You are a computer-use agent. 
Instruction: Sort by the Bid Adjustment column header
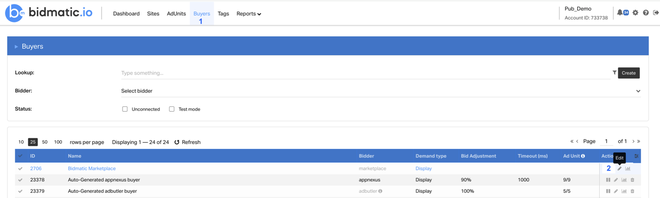478,156
